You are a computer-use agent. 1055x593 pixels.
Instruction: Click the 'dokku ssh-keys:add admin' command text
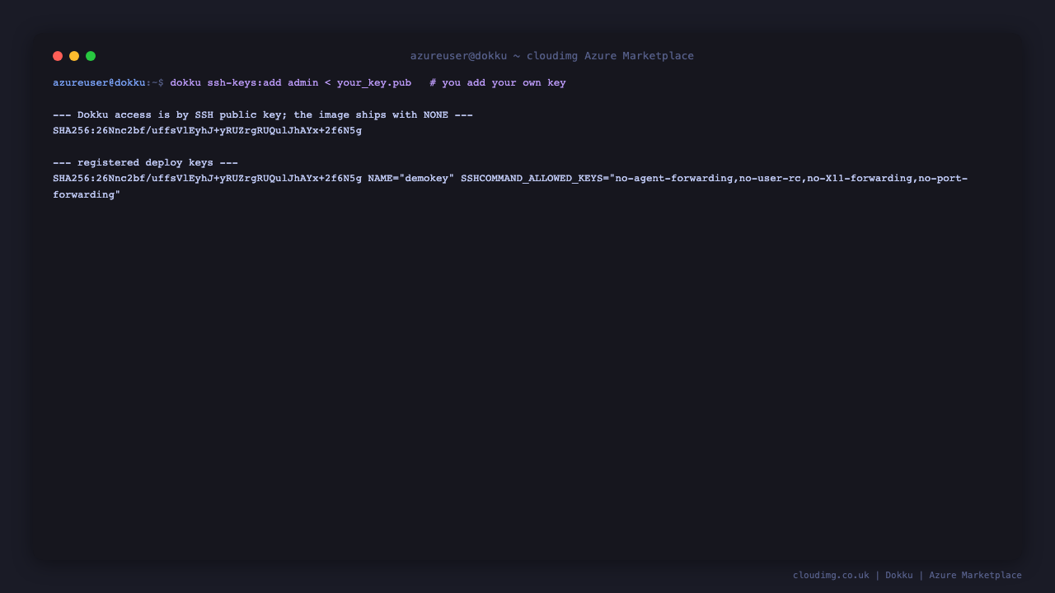coord(244,83)
